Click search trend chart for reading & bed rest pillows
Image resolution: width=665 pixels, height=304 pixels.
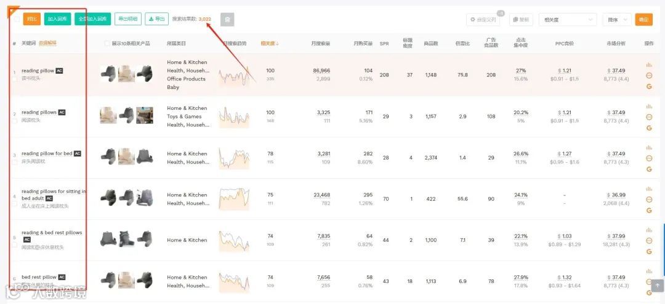(234, 241)
